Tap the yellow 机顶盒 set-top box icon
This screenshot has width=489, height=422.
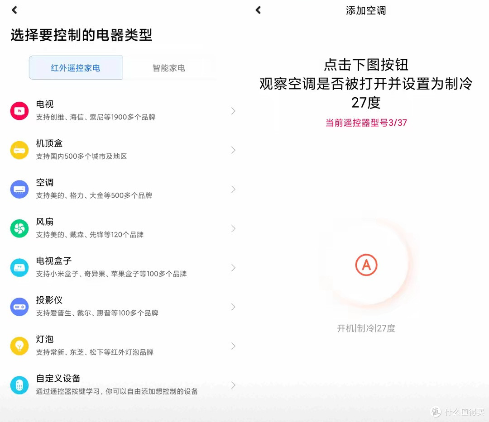(19, 150)
